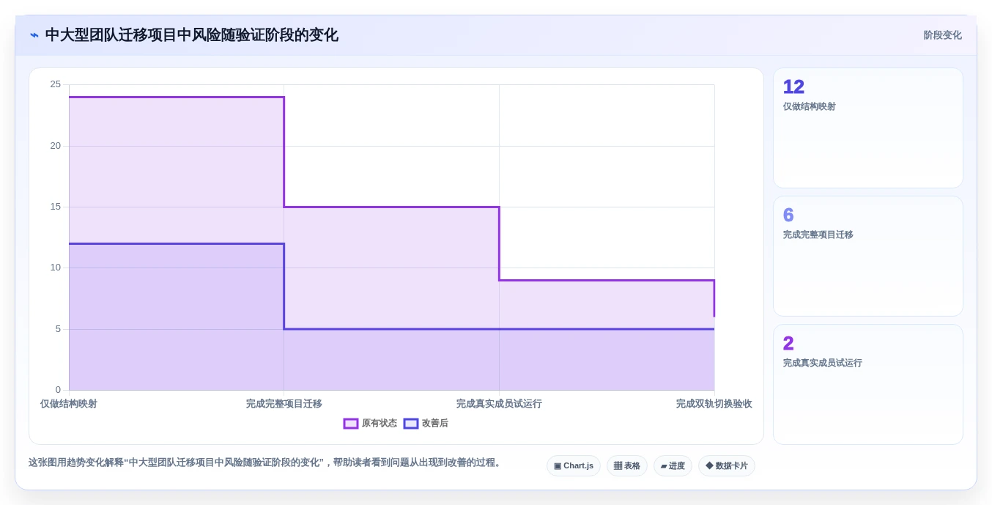Open the 完成完整项目迁移 card showing 6
Screen dimensions: 992x505
(x=868, y=257)
